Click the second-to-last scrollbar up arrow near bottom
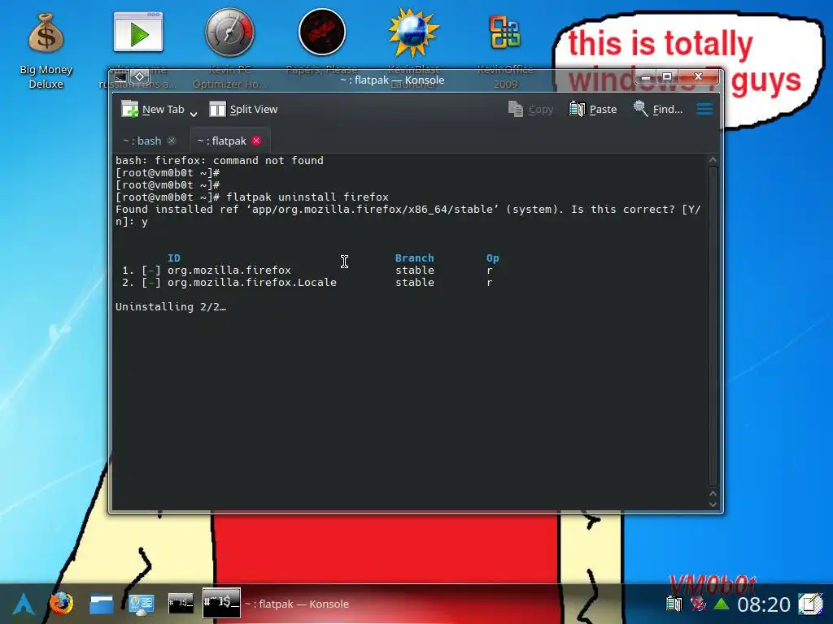 coord(713,493)
